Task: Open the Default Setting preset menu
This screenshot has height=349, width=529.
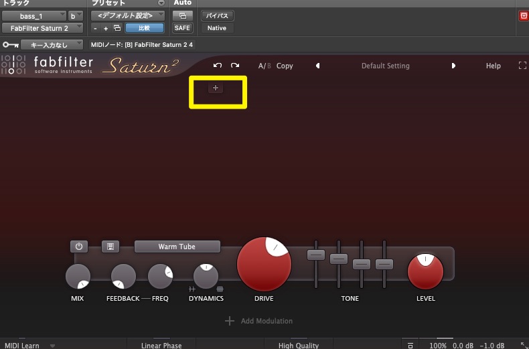Action: click(x=385, y=66)
